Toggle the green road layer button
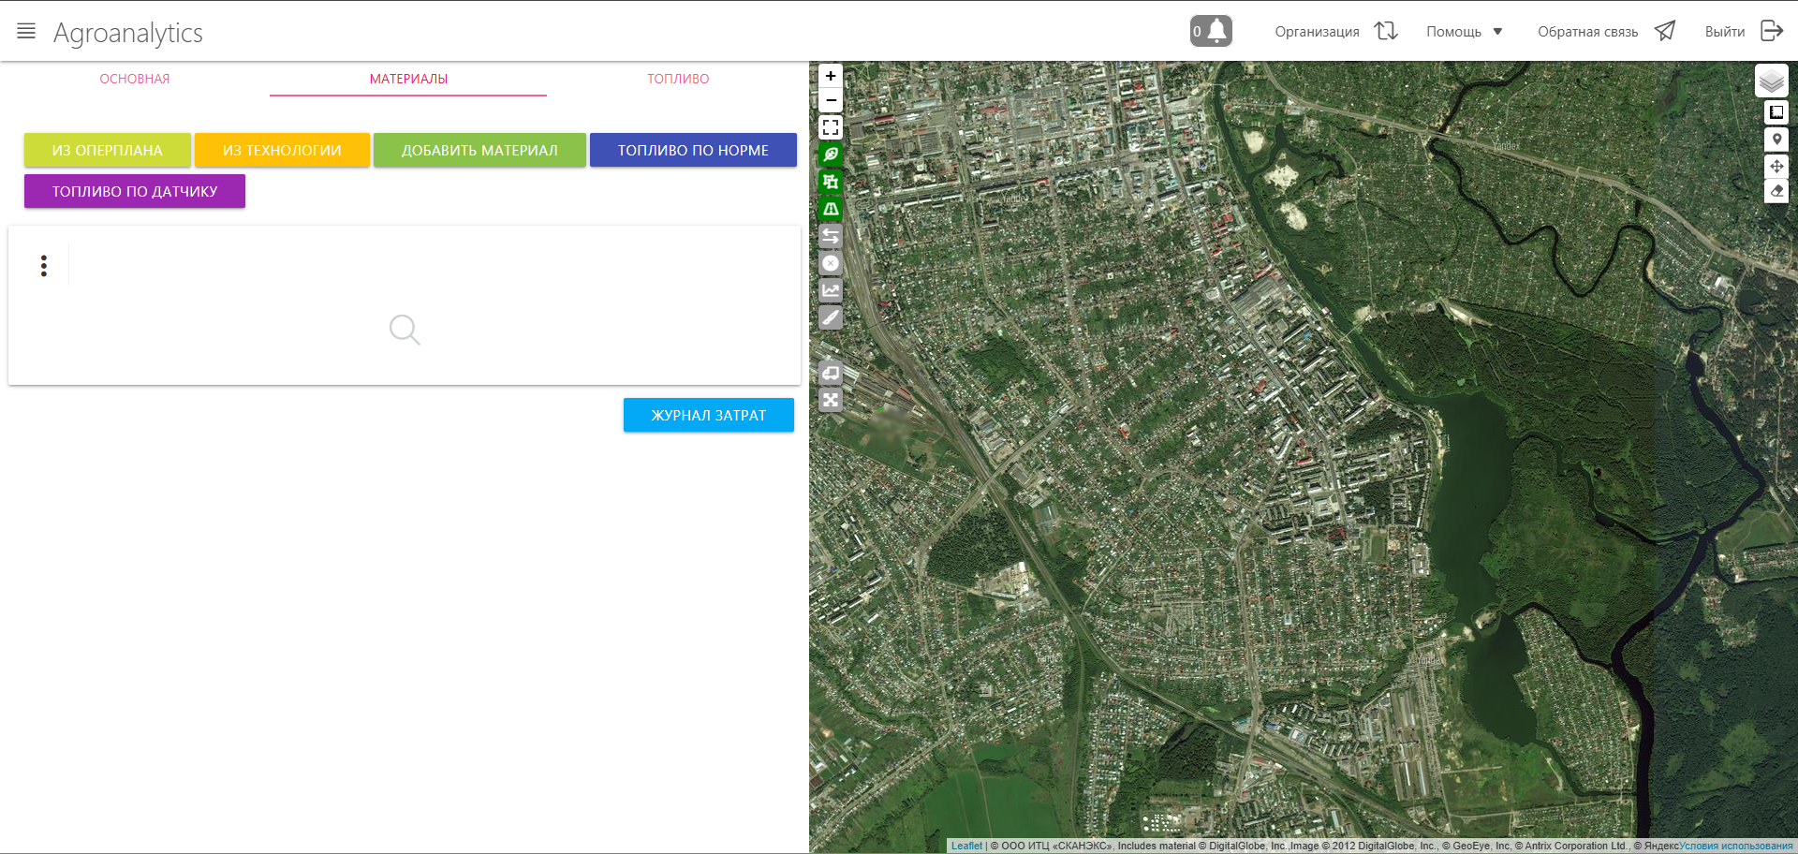The width and height of the screenshot is (1798, 854). (x=831, y=209)
